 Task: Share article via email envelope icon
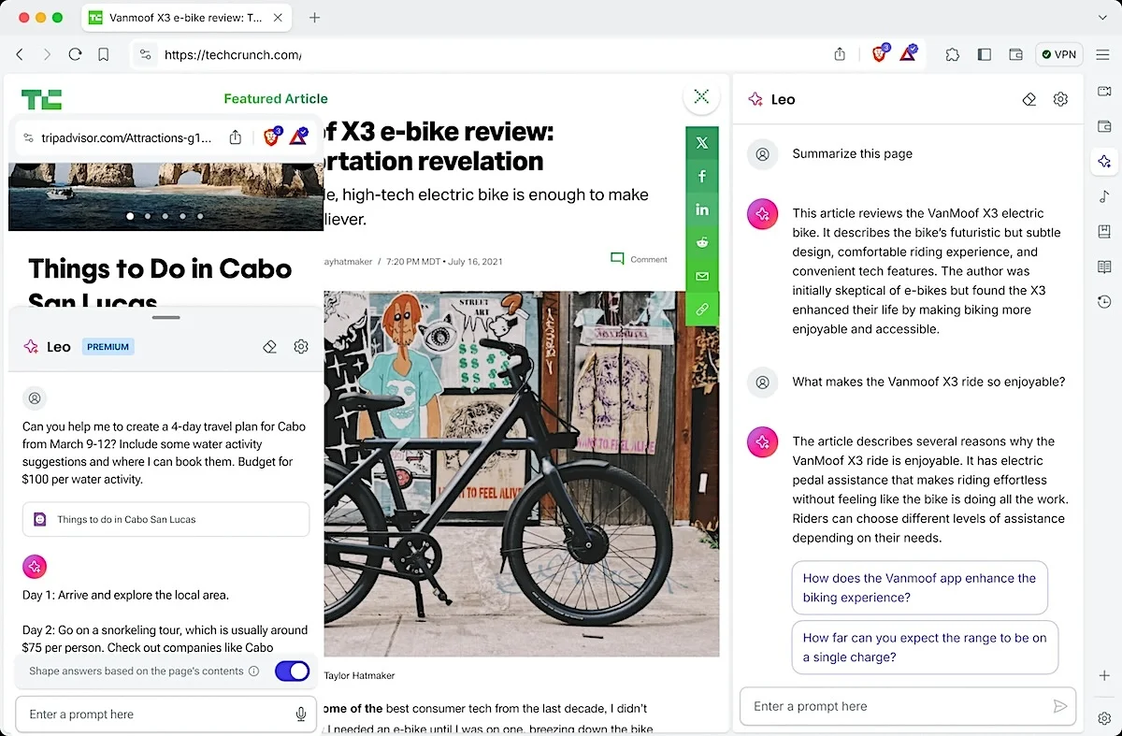tap(702, 276)
